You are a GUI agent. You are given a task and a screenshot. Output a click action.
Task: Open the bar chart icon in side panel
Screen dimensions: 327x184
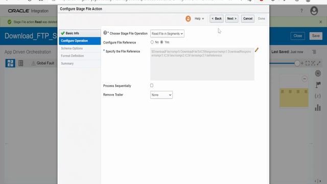(318, 107)
